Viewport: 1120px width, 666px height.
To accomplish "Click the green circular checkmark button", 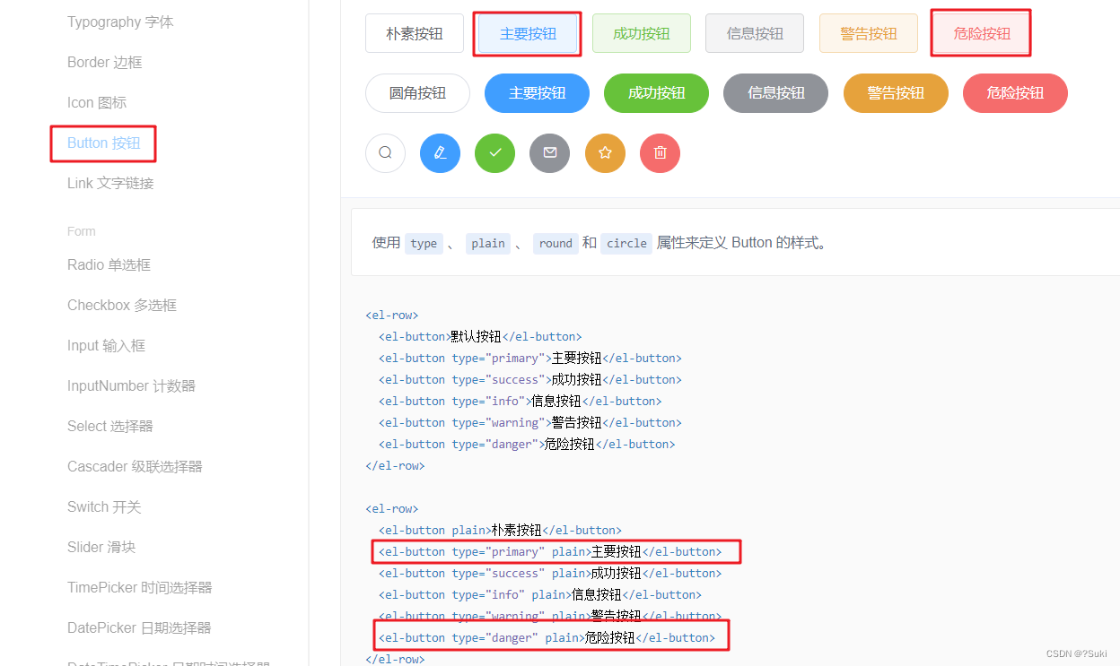I will (x=494, y=152).
